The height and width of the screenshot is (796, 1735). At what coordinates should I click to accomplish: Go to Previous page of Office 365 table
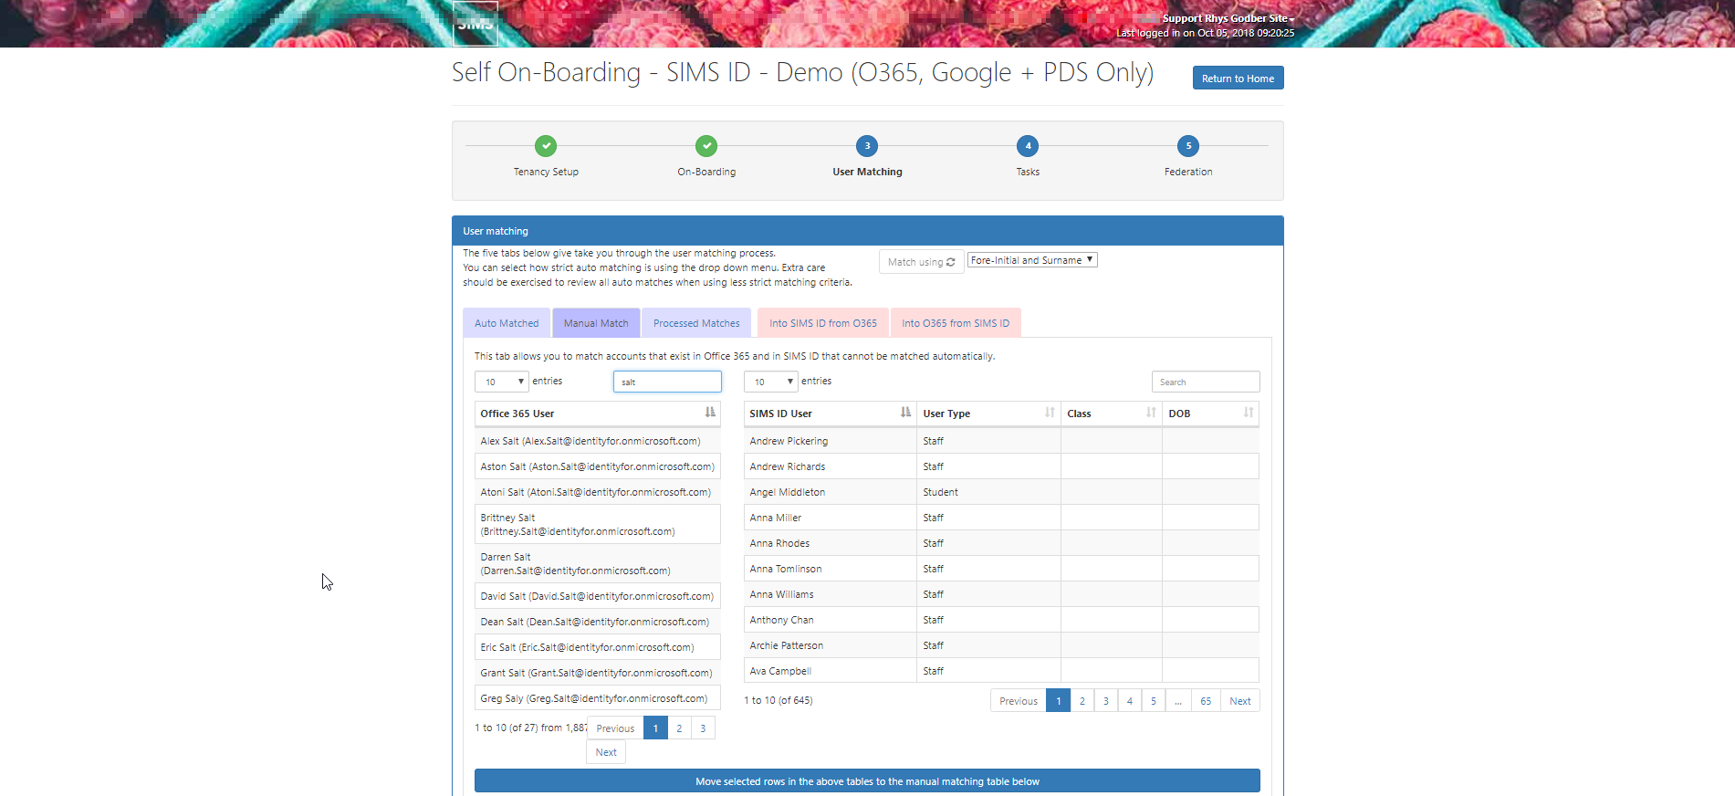615,728
